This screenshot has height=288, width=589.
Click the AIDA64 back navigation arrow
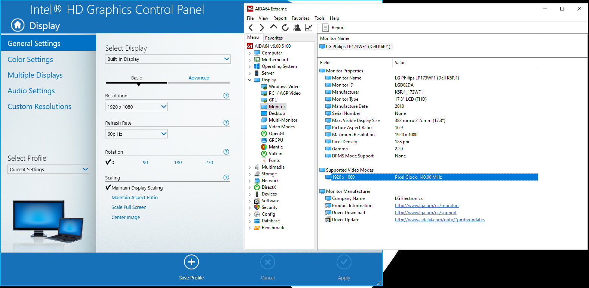(251, 28)
